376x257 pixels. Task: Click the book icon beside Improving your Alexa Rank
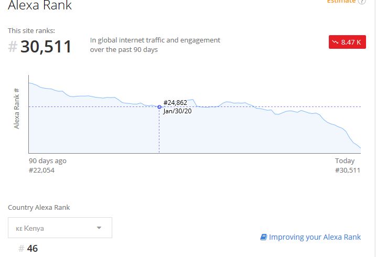click(x=264, y=237)
